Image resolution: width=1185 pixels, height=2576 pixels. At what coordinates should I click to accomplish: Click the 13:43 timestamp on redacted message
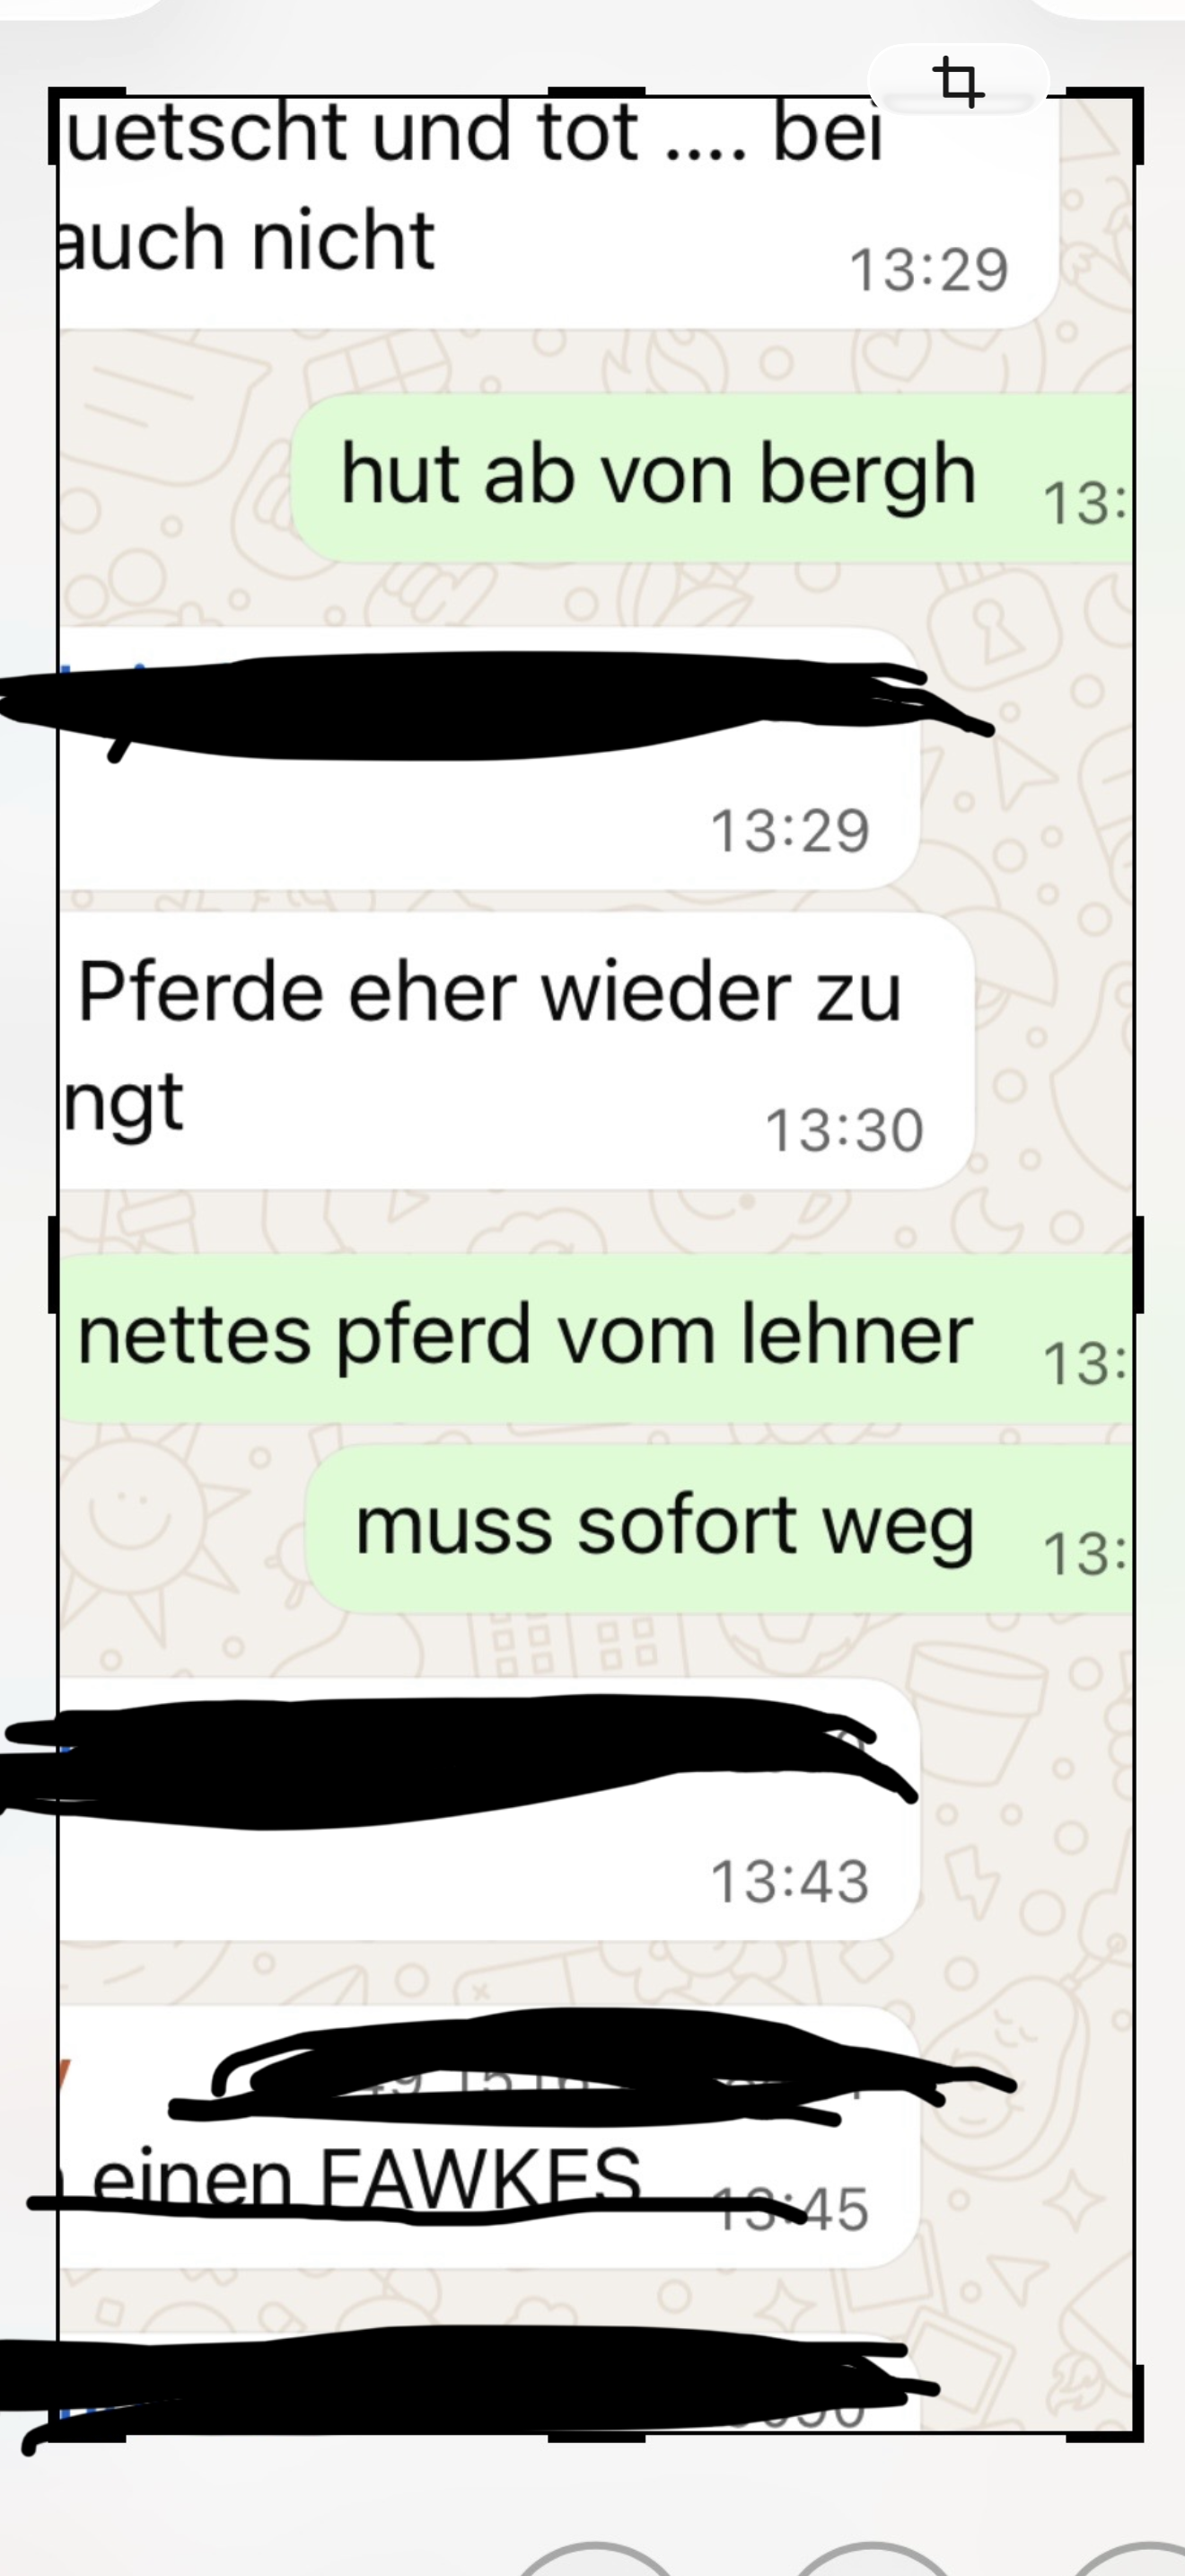[789, 1881]
